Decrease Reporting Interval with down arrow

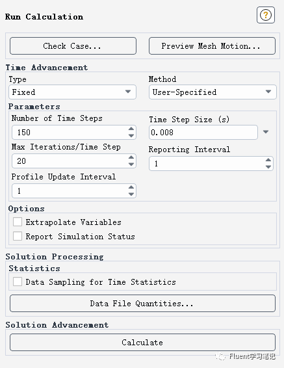click(x=268, y=167)
